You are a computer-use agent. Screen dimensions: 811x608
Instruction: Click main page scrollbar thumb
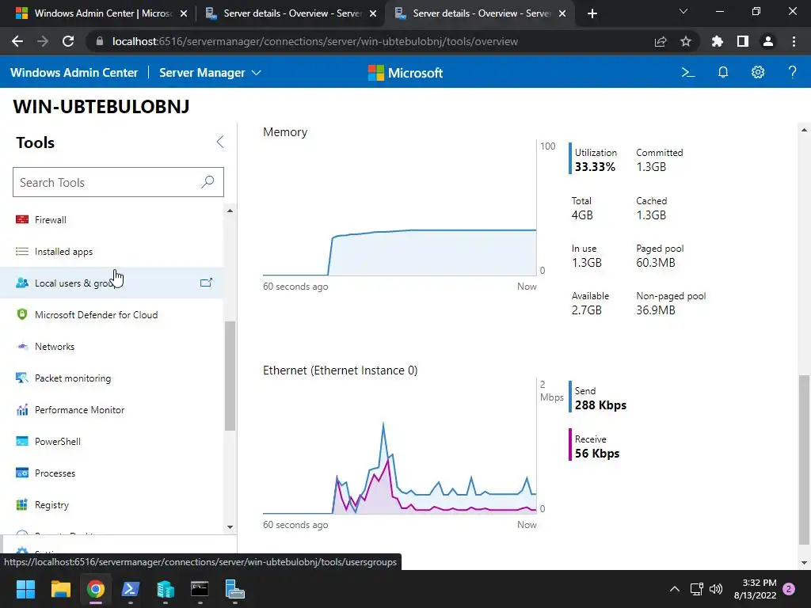click(805, 460)
